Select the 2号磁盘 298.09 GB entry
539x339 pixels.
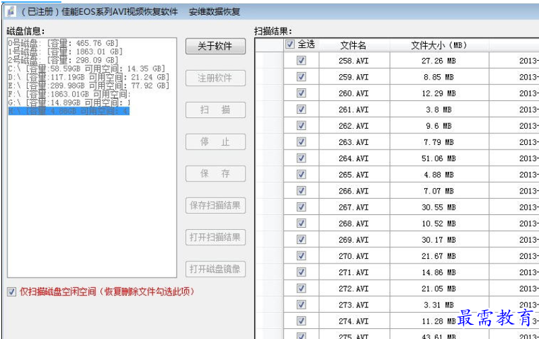tap(63, 60)
